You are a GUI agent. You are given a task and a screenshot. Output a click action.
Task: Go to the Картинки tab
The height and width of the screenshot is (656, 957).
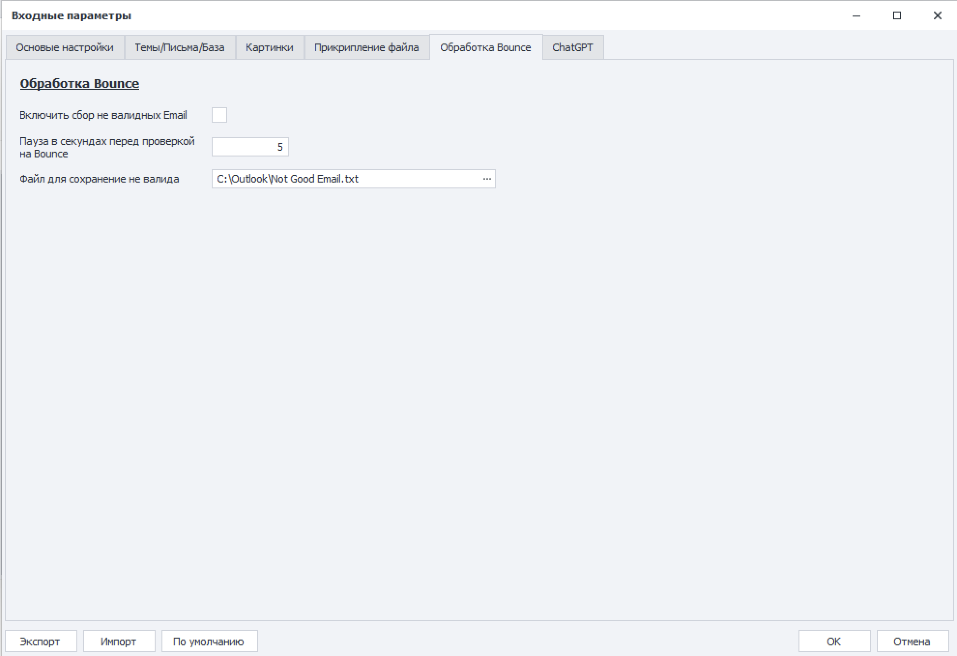click(269, 47)
